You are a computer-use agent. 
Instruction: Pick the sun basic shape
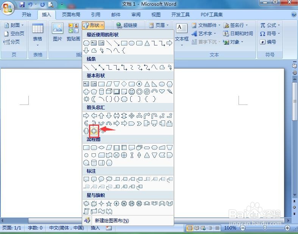(x=86, y=99)
